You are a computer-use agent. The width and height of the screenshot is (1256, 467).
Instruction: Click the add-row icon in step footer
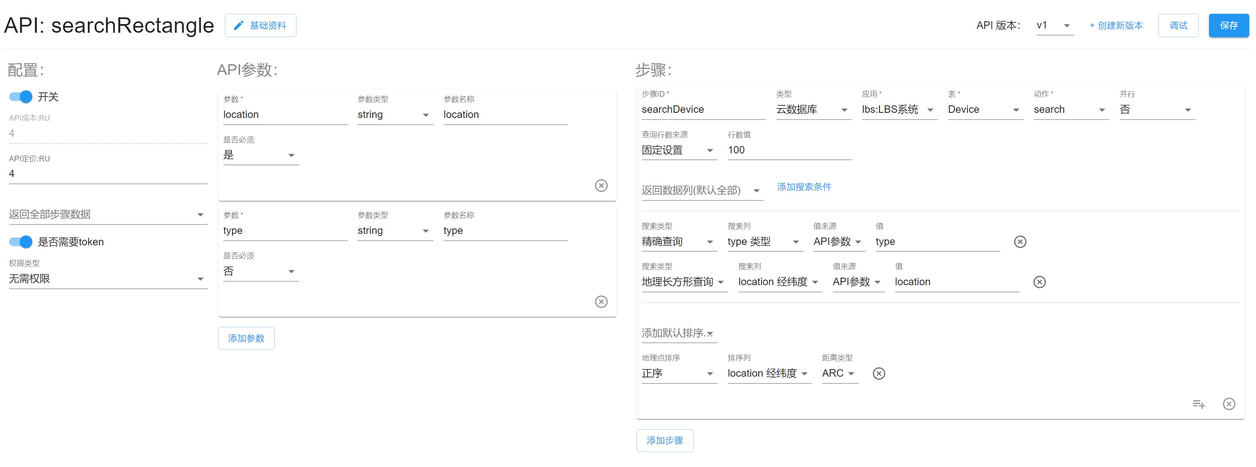(x=1198, y=403)
